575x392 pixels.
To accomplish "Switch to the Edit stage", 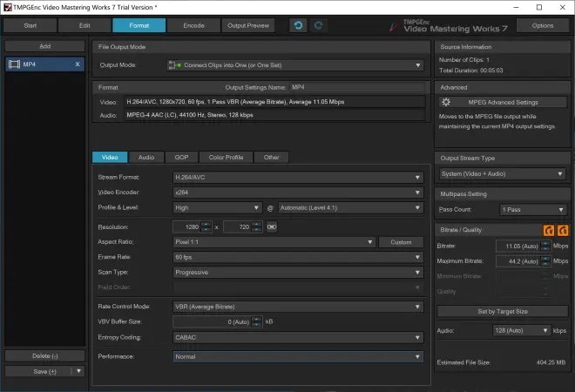I will 85,25.
